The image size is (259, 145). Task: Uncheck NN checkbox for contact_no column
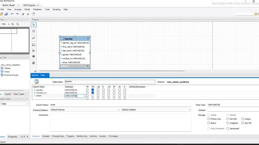click(93, 93)
